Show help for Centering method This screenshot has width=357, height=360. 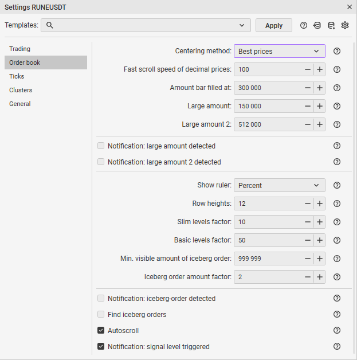click(x=337, y=51)
